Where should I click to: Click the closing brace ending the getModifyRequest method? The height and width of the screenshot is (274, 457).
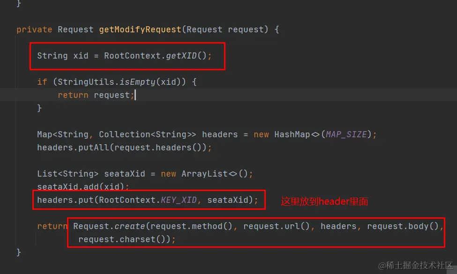pyautogui.click(x=19, y=252)
